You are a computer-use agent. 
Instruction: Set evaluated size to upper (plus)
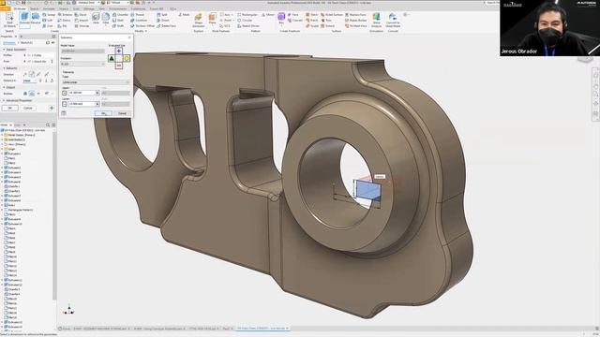pyautogui.click(x=119, y=51)
